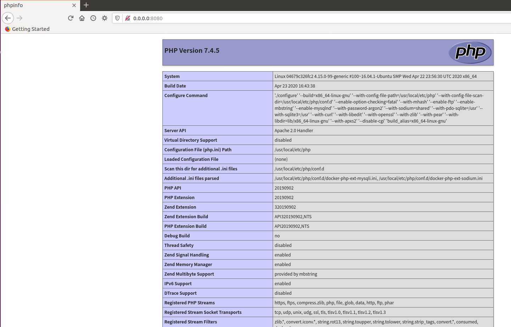Image resolution: width=511 pixels, height=327 pixels.
Task: Go back to the previous page
Action: (8, 18)
